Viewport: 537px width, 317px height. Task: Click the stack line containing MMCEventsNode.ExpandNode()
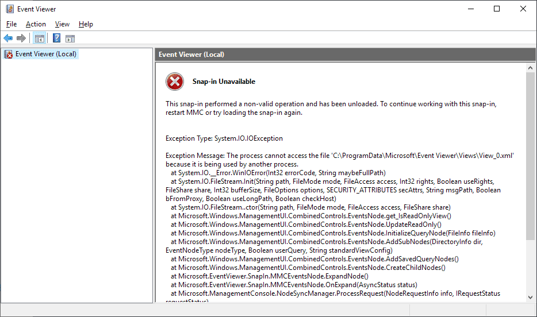point(270,276)
